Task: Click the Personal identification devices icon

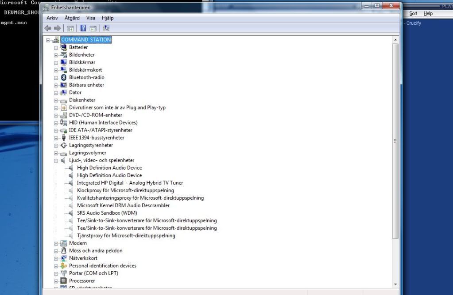Action: [x=64, y=265]
